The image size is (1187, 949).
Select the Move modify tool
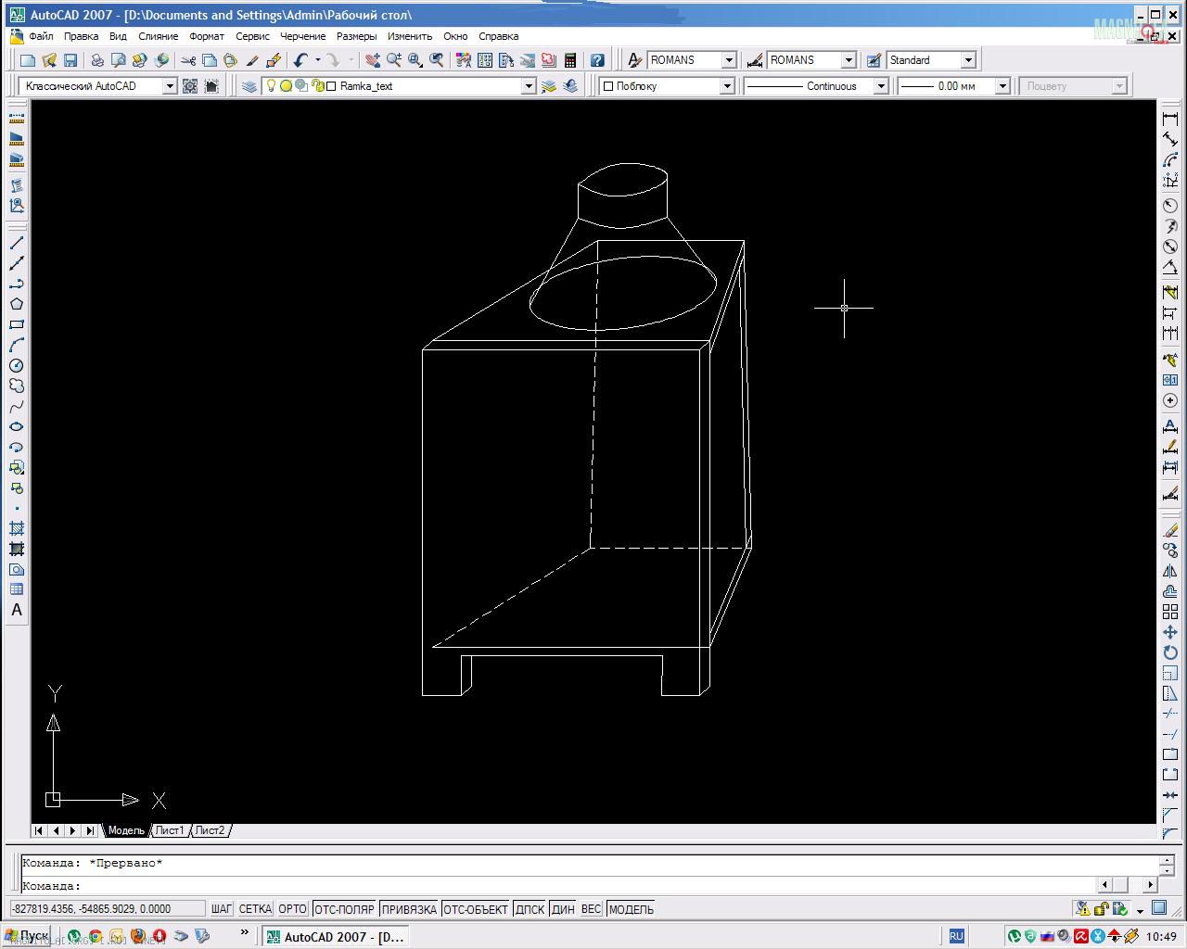coord(1170,632)
